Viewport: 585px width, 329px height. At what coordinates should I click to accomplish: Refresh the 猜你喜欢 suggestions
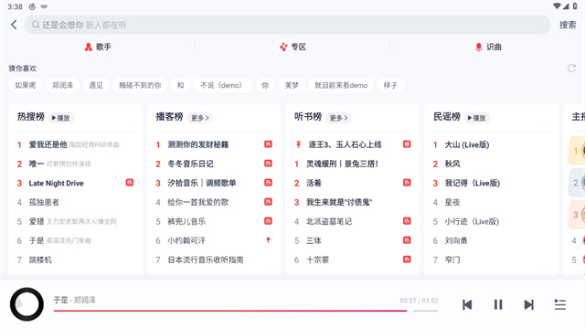tap(571, 69)
